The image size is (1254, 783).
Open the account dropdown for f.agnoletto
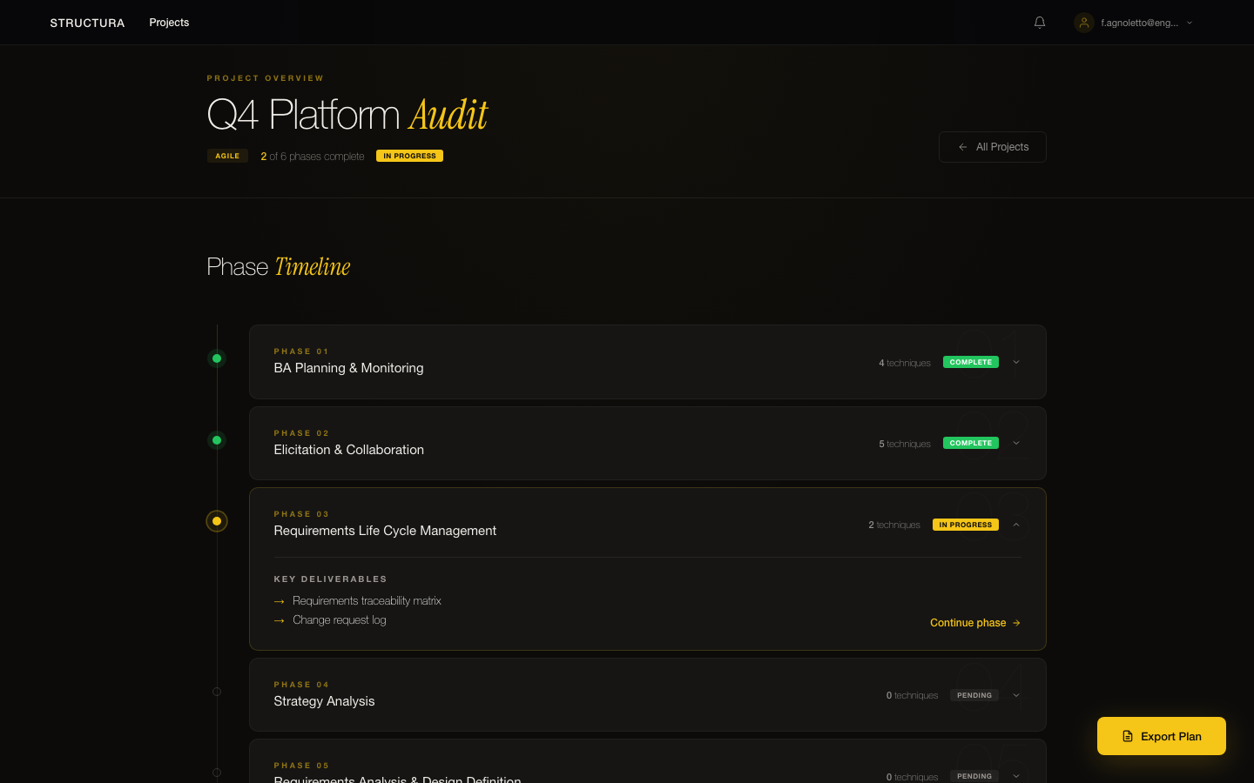1190,23
